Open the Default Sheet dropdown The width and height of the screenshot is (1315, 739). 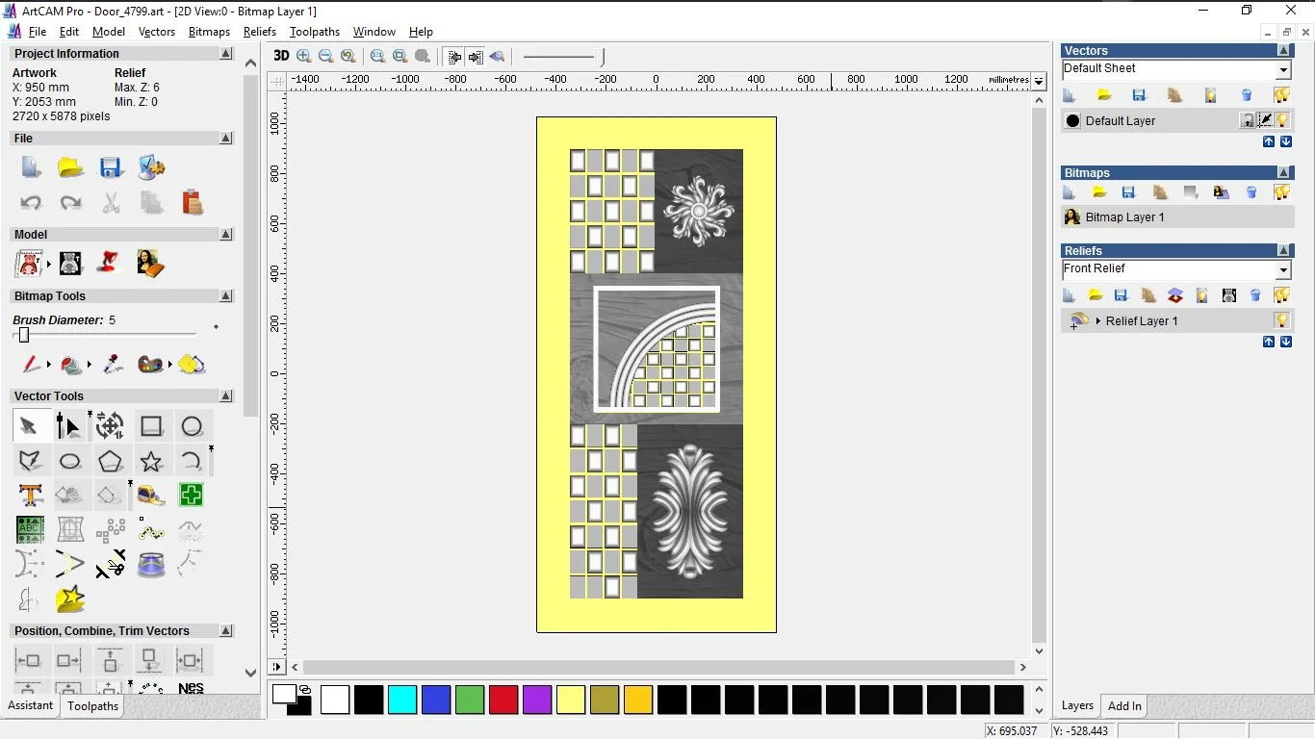(x=1283, y=70)
